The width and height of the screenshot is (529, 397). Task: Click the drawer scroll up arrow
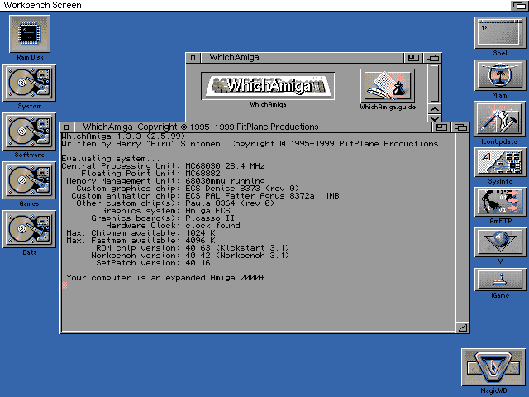(x=435, y=109)
